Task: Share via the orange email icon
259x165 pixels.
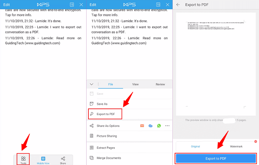Action: point(142,126)
